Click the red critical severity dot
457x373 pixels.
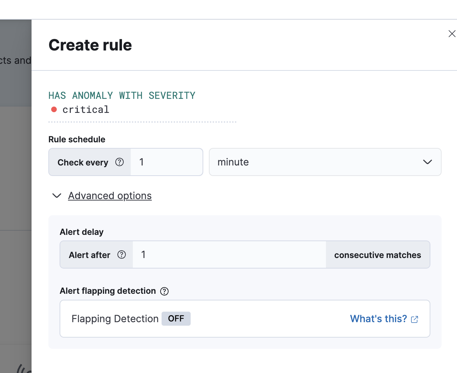coord(54,109)
